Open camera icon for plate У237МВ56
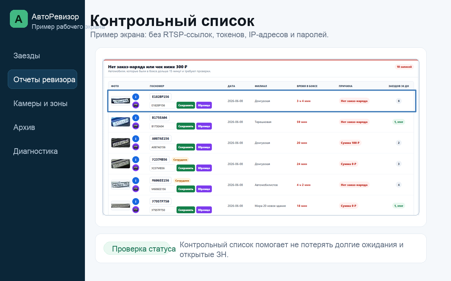The image size is (451, 281). [x=136, y=168]
